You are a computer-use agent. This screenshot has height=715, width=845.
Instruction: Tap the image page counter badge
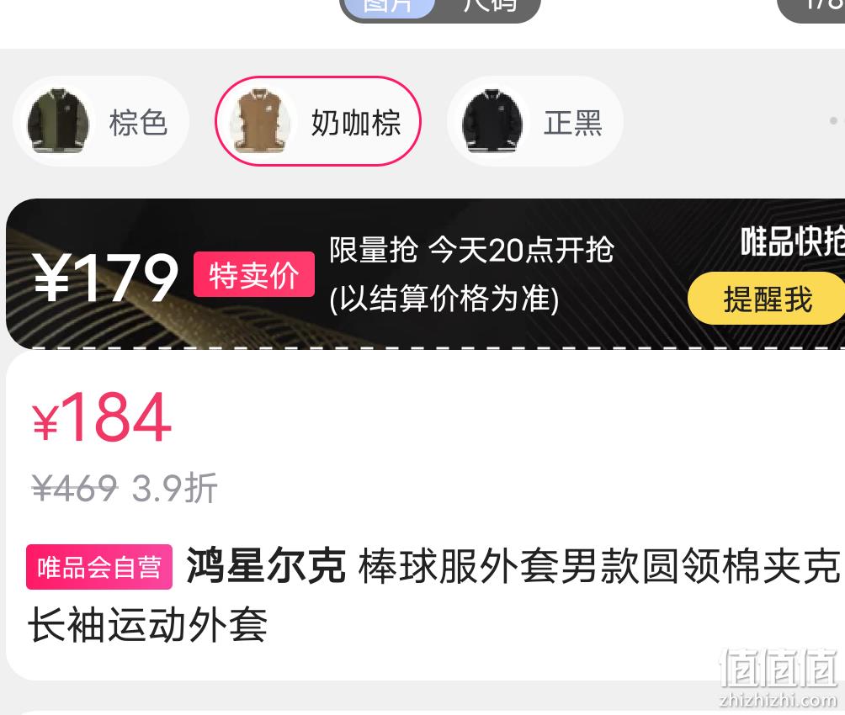coord(811,8)
